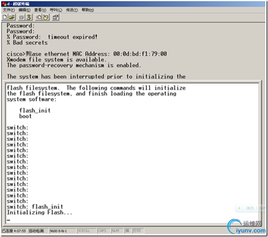268x237 pixels.
Task: Click the 'flash filesystem. The following commands' line
Action: tap(96, 88)
